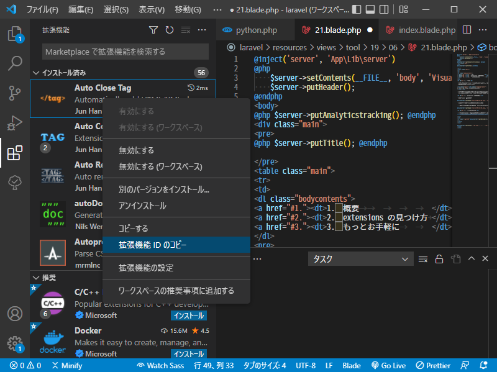Choose アンインストール from context menu
497x372 pixels.
142,206
